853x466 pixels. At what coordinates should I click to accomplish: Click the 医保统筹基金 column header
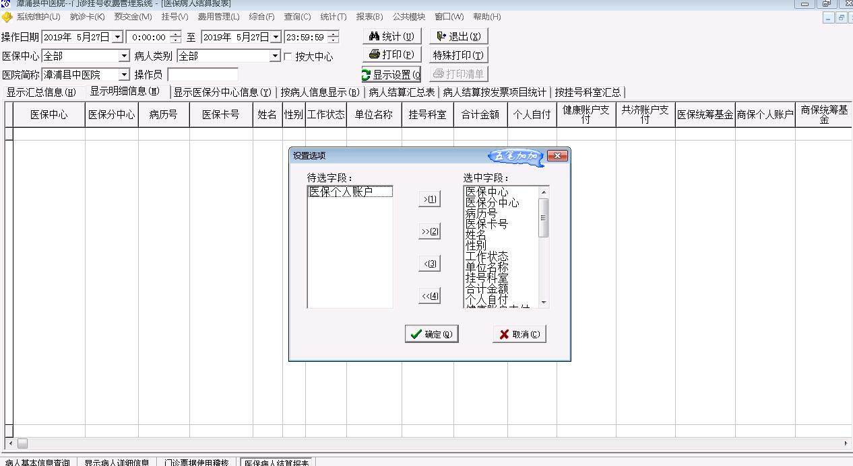coord(705,115)
